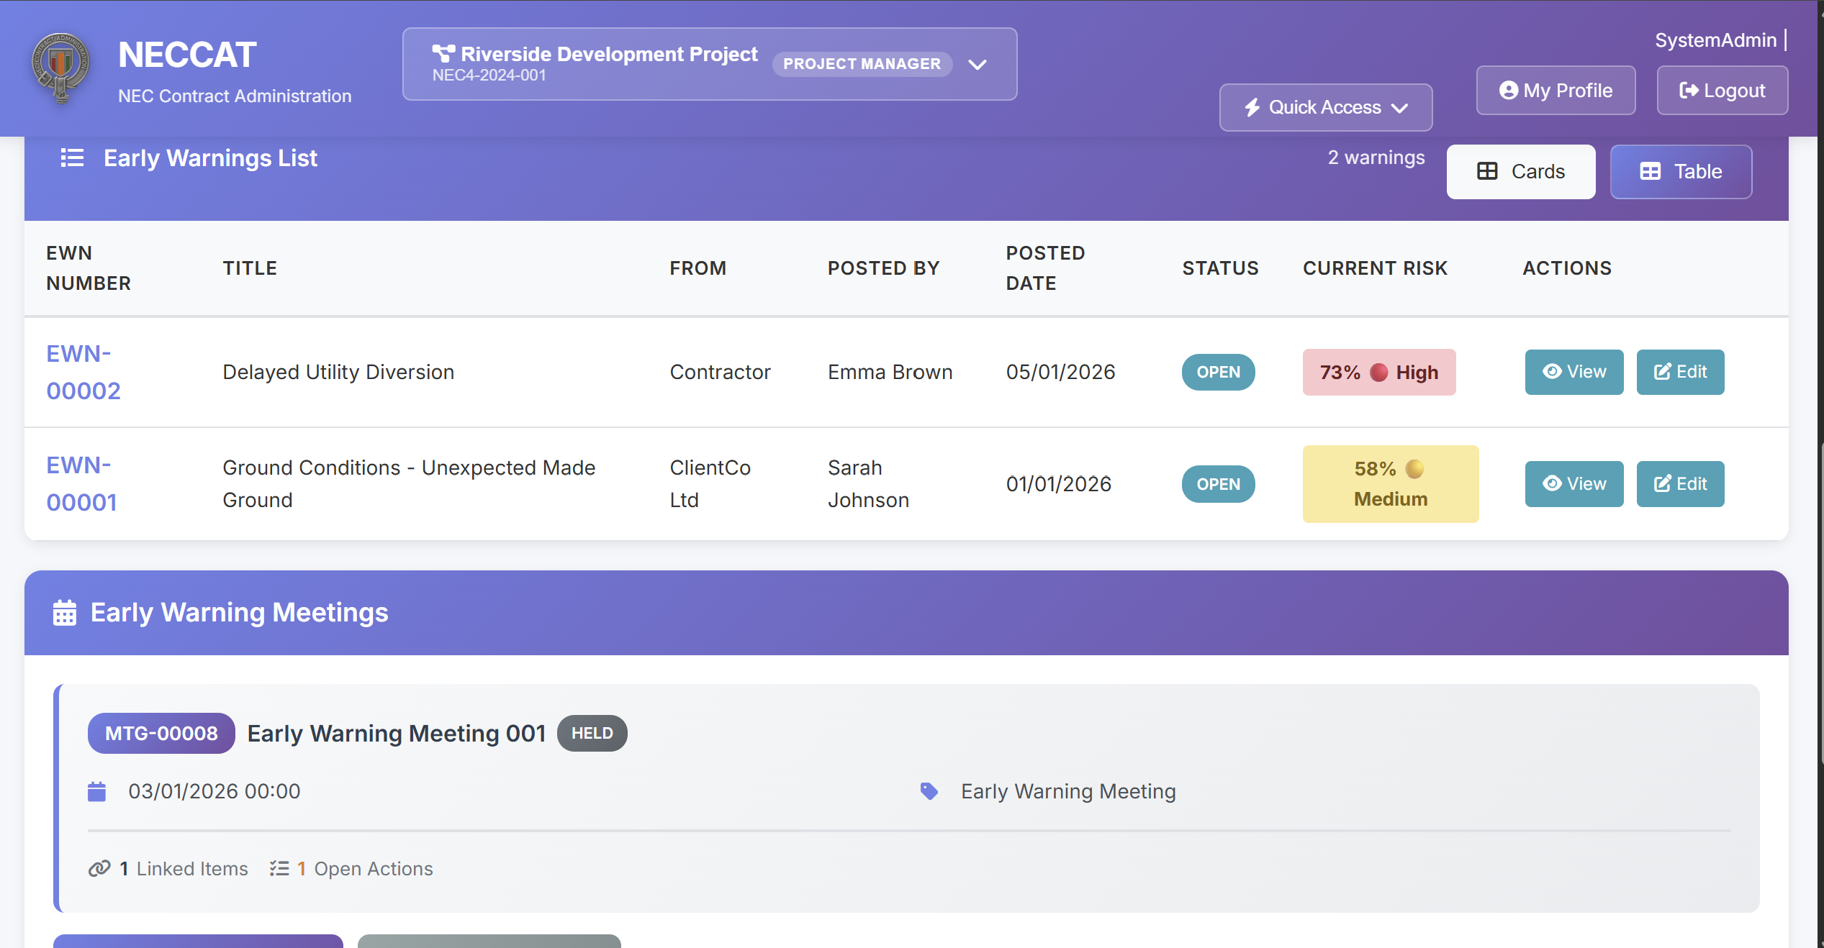Screen dimensions: 1824x948
Task: Open the Quick Access dropdown
Action: click(x=1325, y=107)
